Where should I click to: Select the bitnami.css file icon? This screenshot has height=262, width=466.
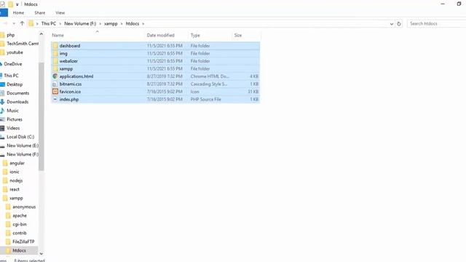[55, 84]
